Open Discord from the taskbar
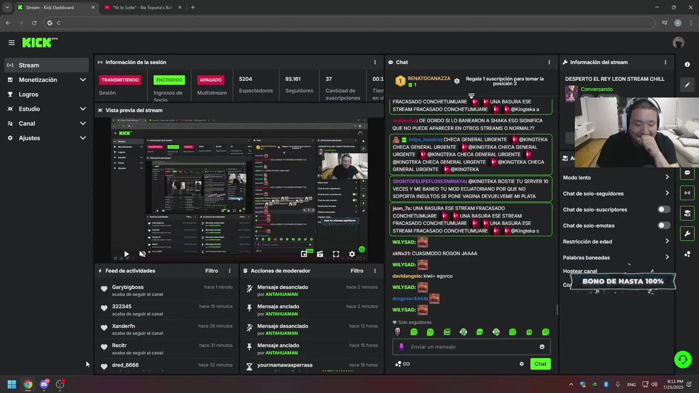699x393 pixels. [x=44, y=384]
